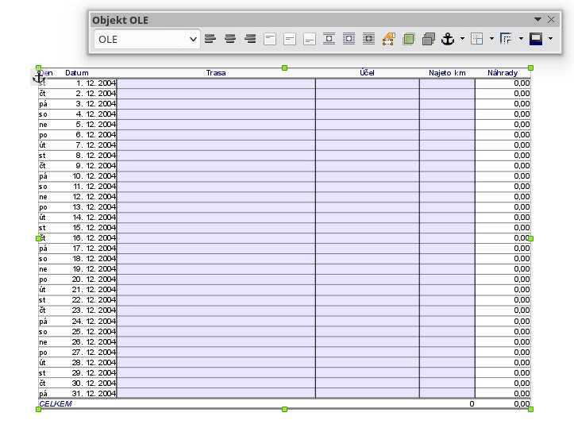Click the CELKEM total label

click(x=56, y=403)
